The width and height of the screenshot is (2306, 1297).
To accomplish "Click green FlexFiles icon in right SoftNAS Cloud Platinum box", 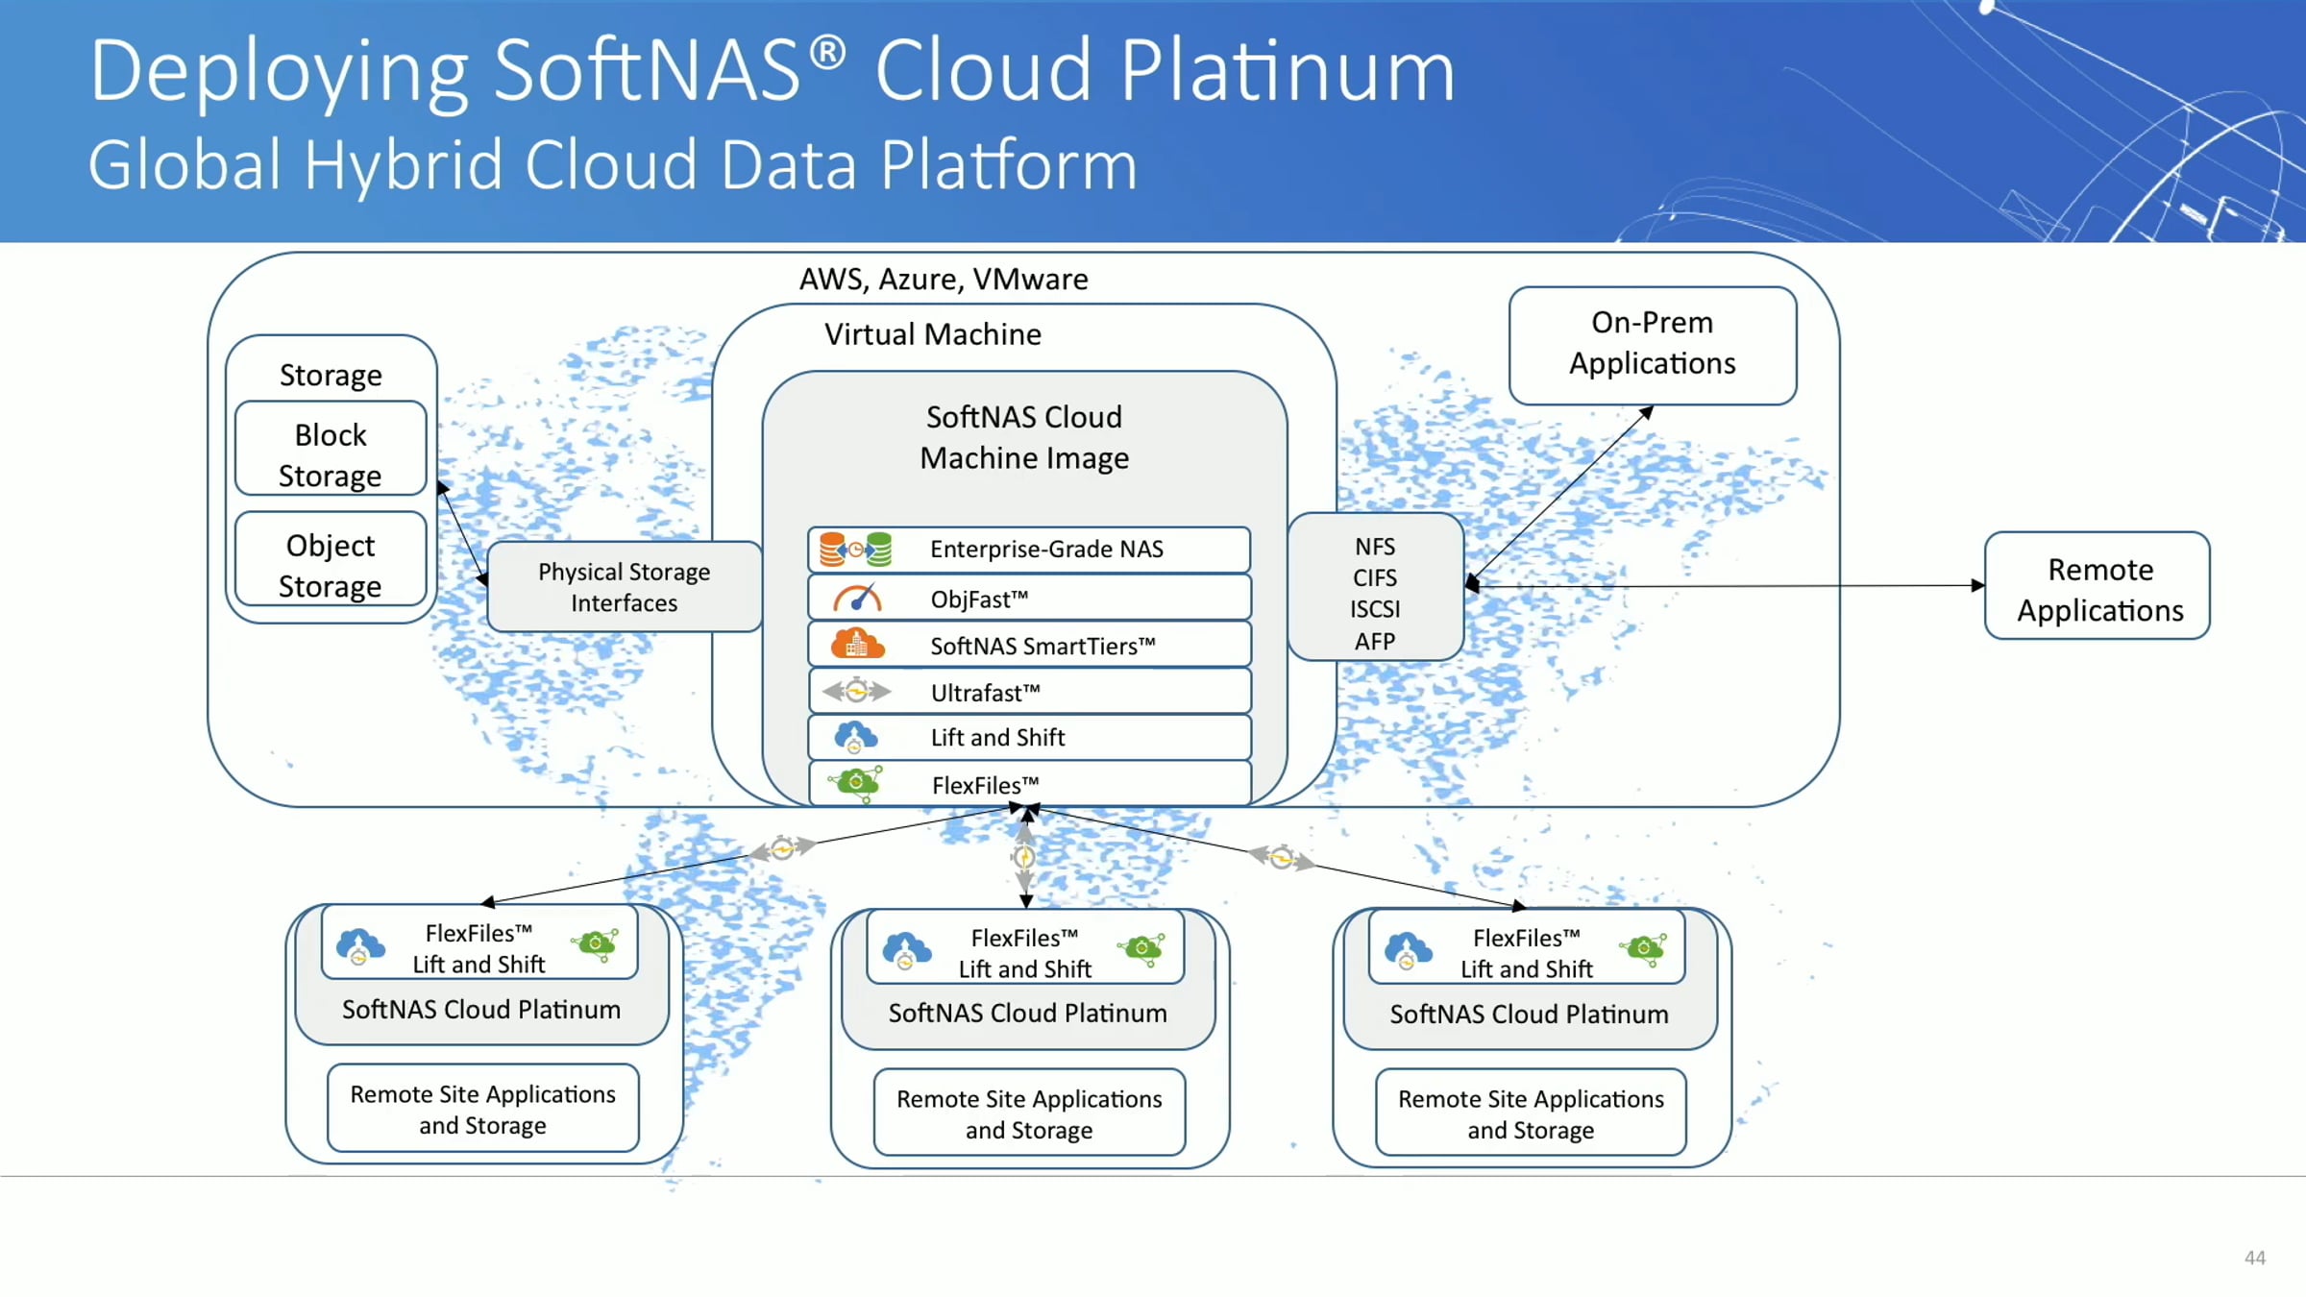I will point(1644,950).
